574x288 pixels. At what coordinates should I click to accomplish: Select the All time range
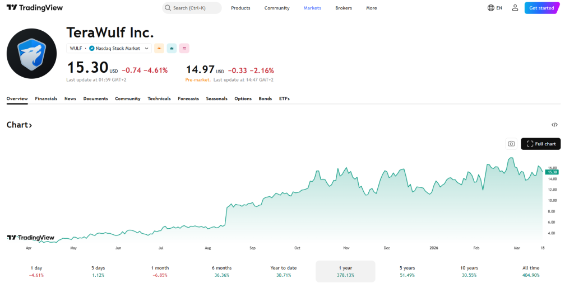click(x=530, y=271)
